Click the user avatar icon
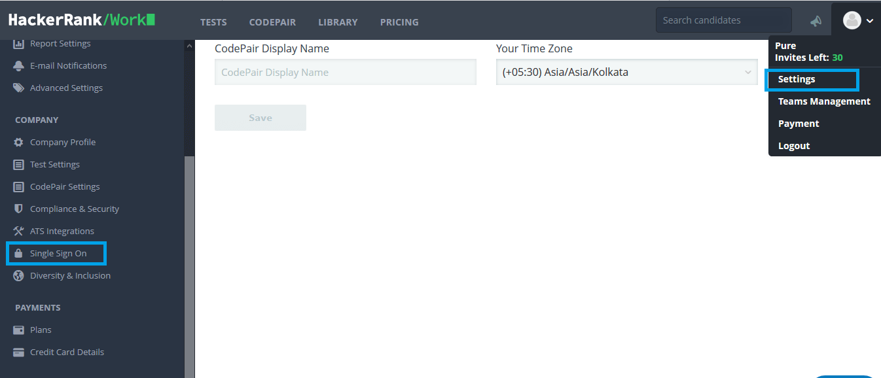881x378 pixels. point(852,20)
